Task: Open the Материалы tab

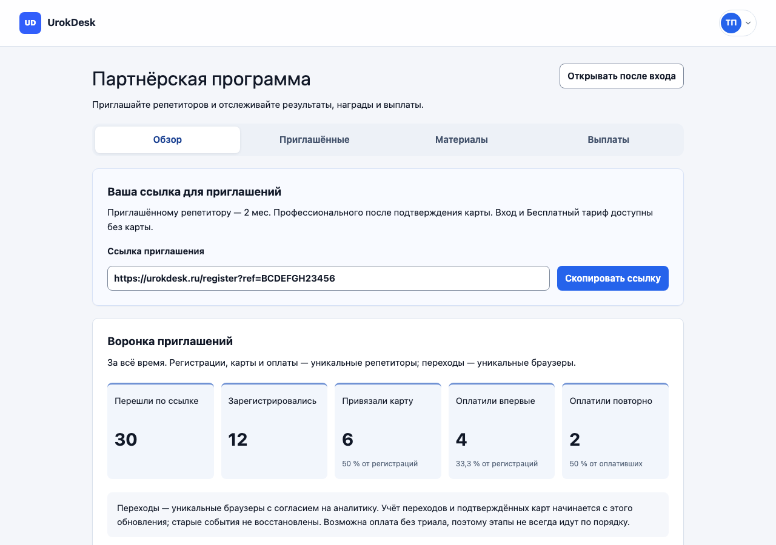Action: pyautogui.click(x=461, y=140)
